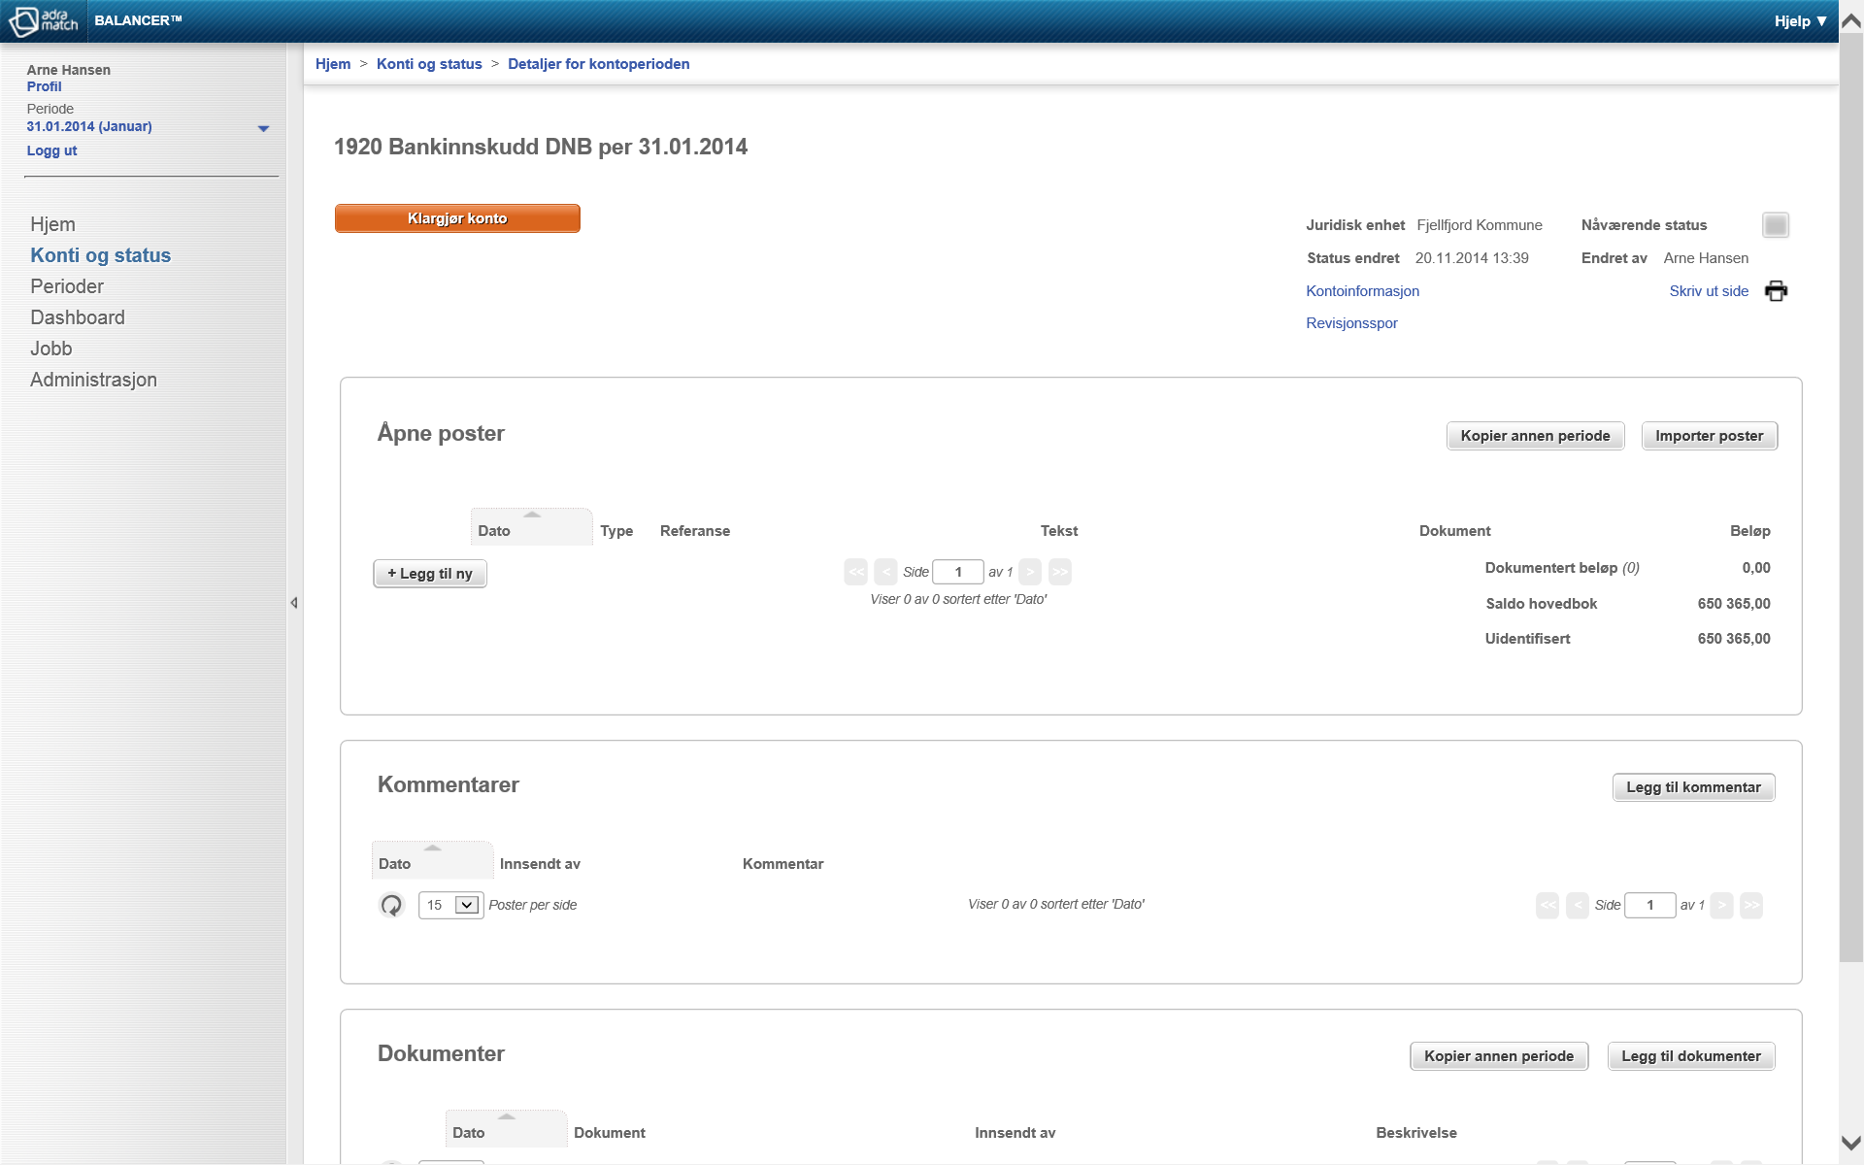The height and width of the screenshot is (1165, 1864).
Task: Click the printer icon
Action: [1776, 291]
